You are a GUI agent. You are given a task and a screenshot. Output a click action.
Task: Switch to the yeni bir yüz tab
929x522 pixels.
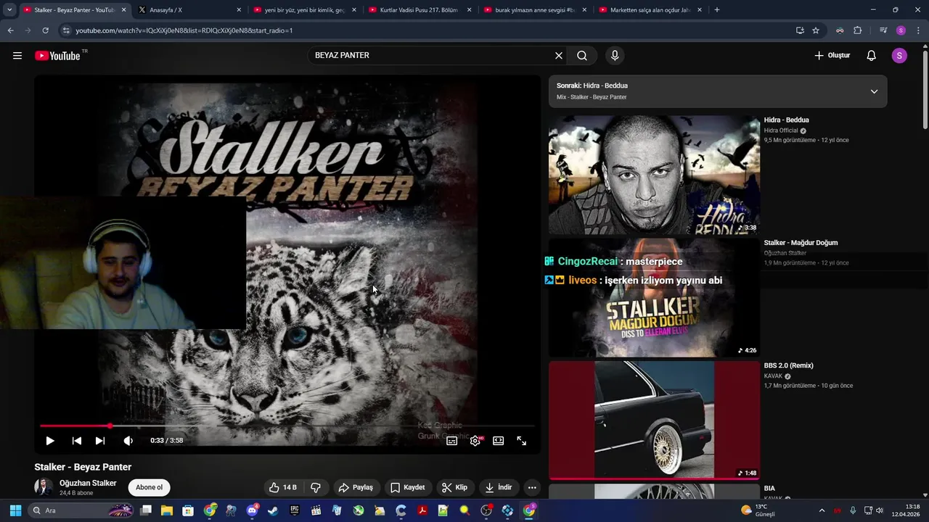[303, 10]
